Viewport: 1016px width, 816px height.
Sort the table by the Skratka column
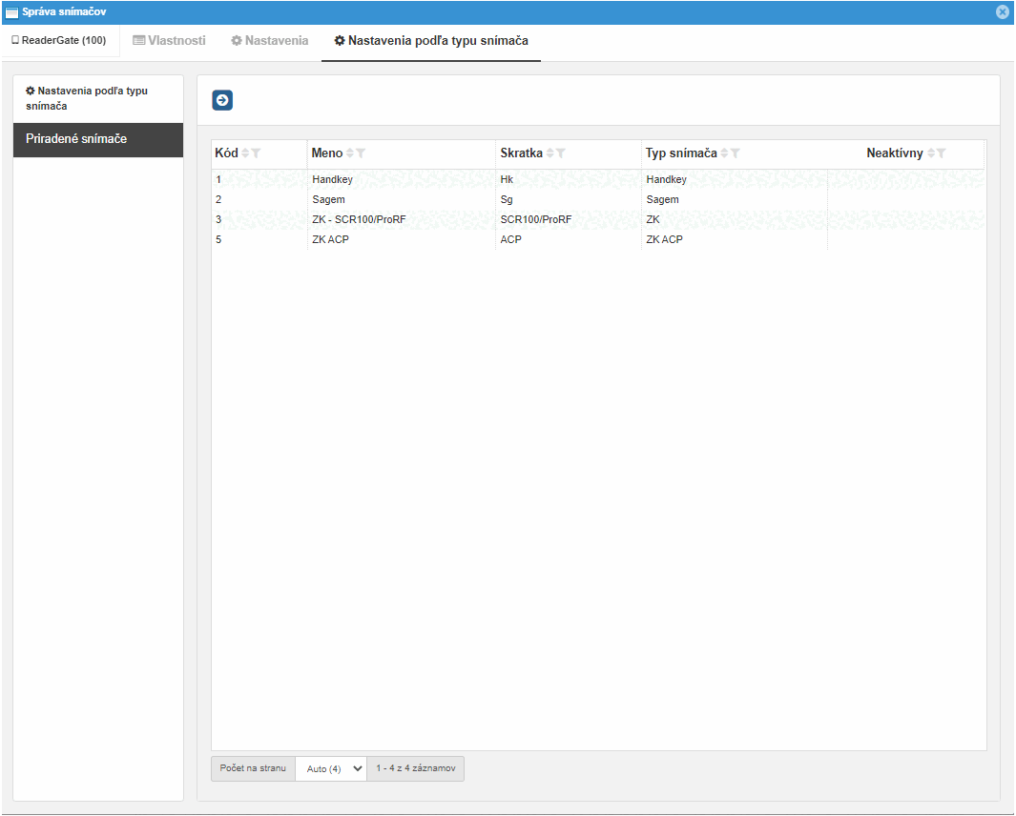550,153
